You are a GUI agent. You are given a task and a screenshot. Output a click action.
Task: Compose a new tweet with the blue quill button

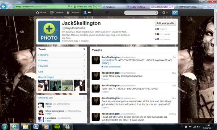tap(175, 13)
